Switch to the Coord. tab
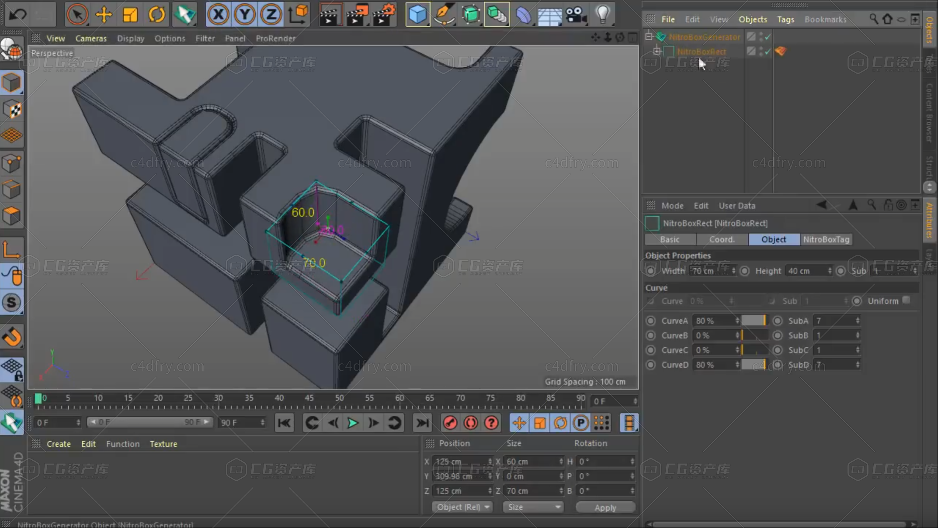The width and height of the screenshot is (938, 528). tap(722, 239)
